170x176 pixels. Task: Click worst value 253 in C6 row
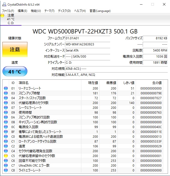(x=113, y=161)
